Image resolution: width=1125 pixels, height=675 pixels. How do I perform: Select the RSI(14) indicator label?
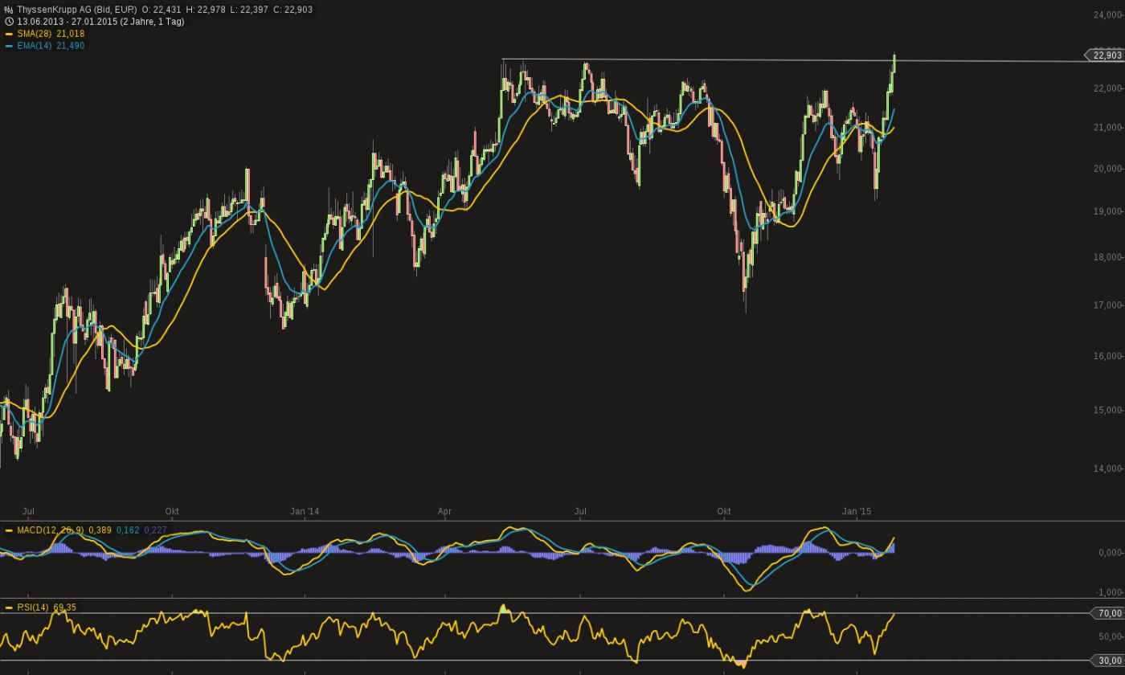coord(33,607)
